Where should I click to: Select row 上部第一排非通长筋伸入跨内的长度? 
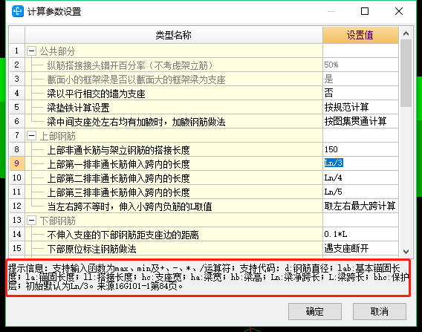point(174,163)
